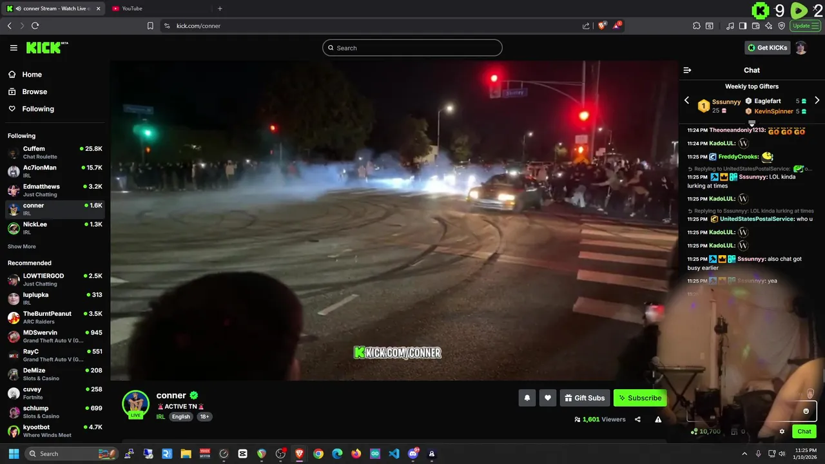
Task: Show more followed channels
Action: tap(21, 246)
